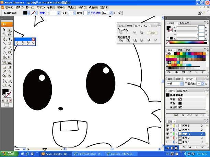Image resolution: width=210 pixels, height=157 pixels.
Task: Open fill color dropdown in control bar
Action: point(28,13)
